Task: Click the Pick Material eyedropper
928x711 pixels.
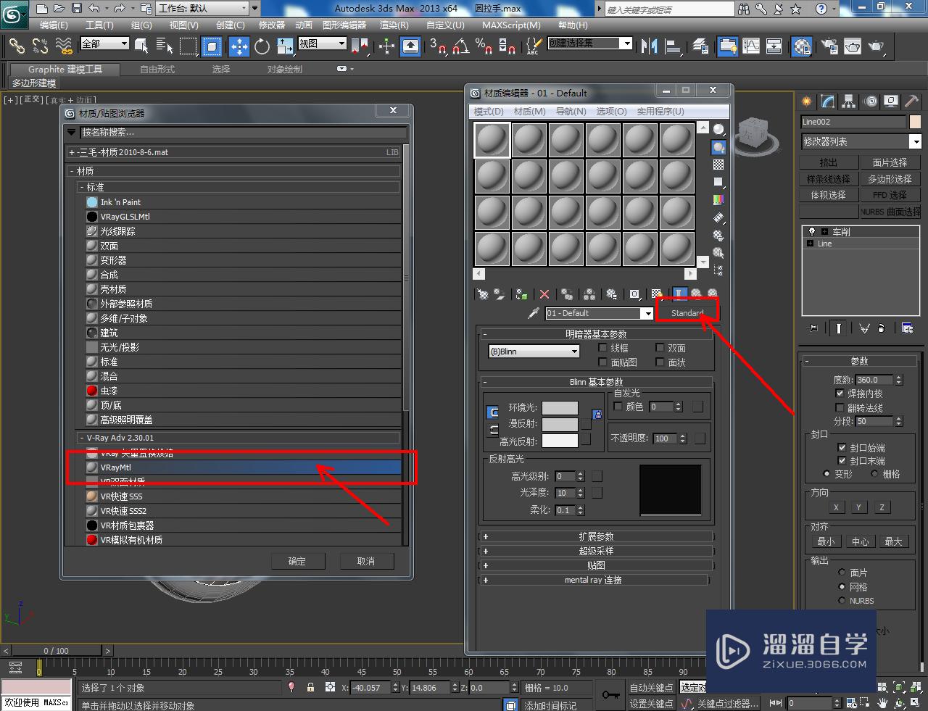Action: pyautogui.click(x=534, y=313)
